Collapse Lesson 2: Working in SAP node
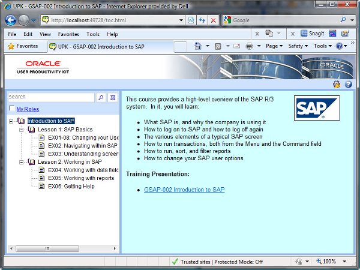 pyautogui.click(x=21, y=163)
